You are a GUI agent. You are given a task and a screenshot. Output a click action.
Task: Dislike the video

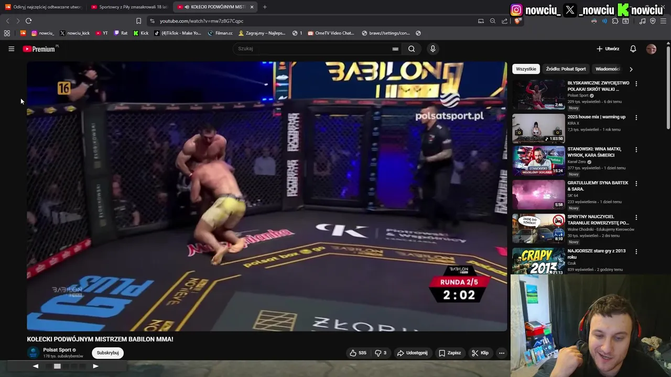[x=381, y=353]
